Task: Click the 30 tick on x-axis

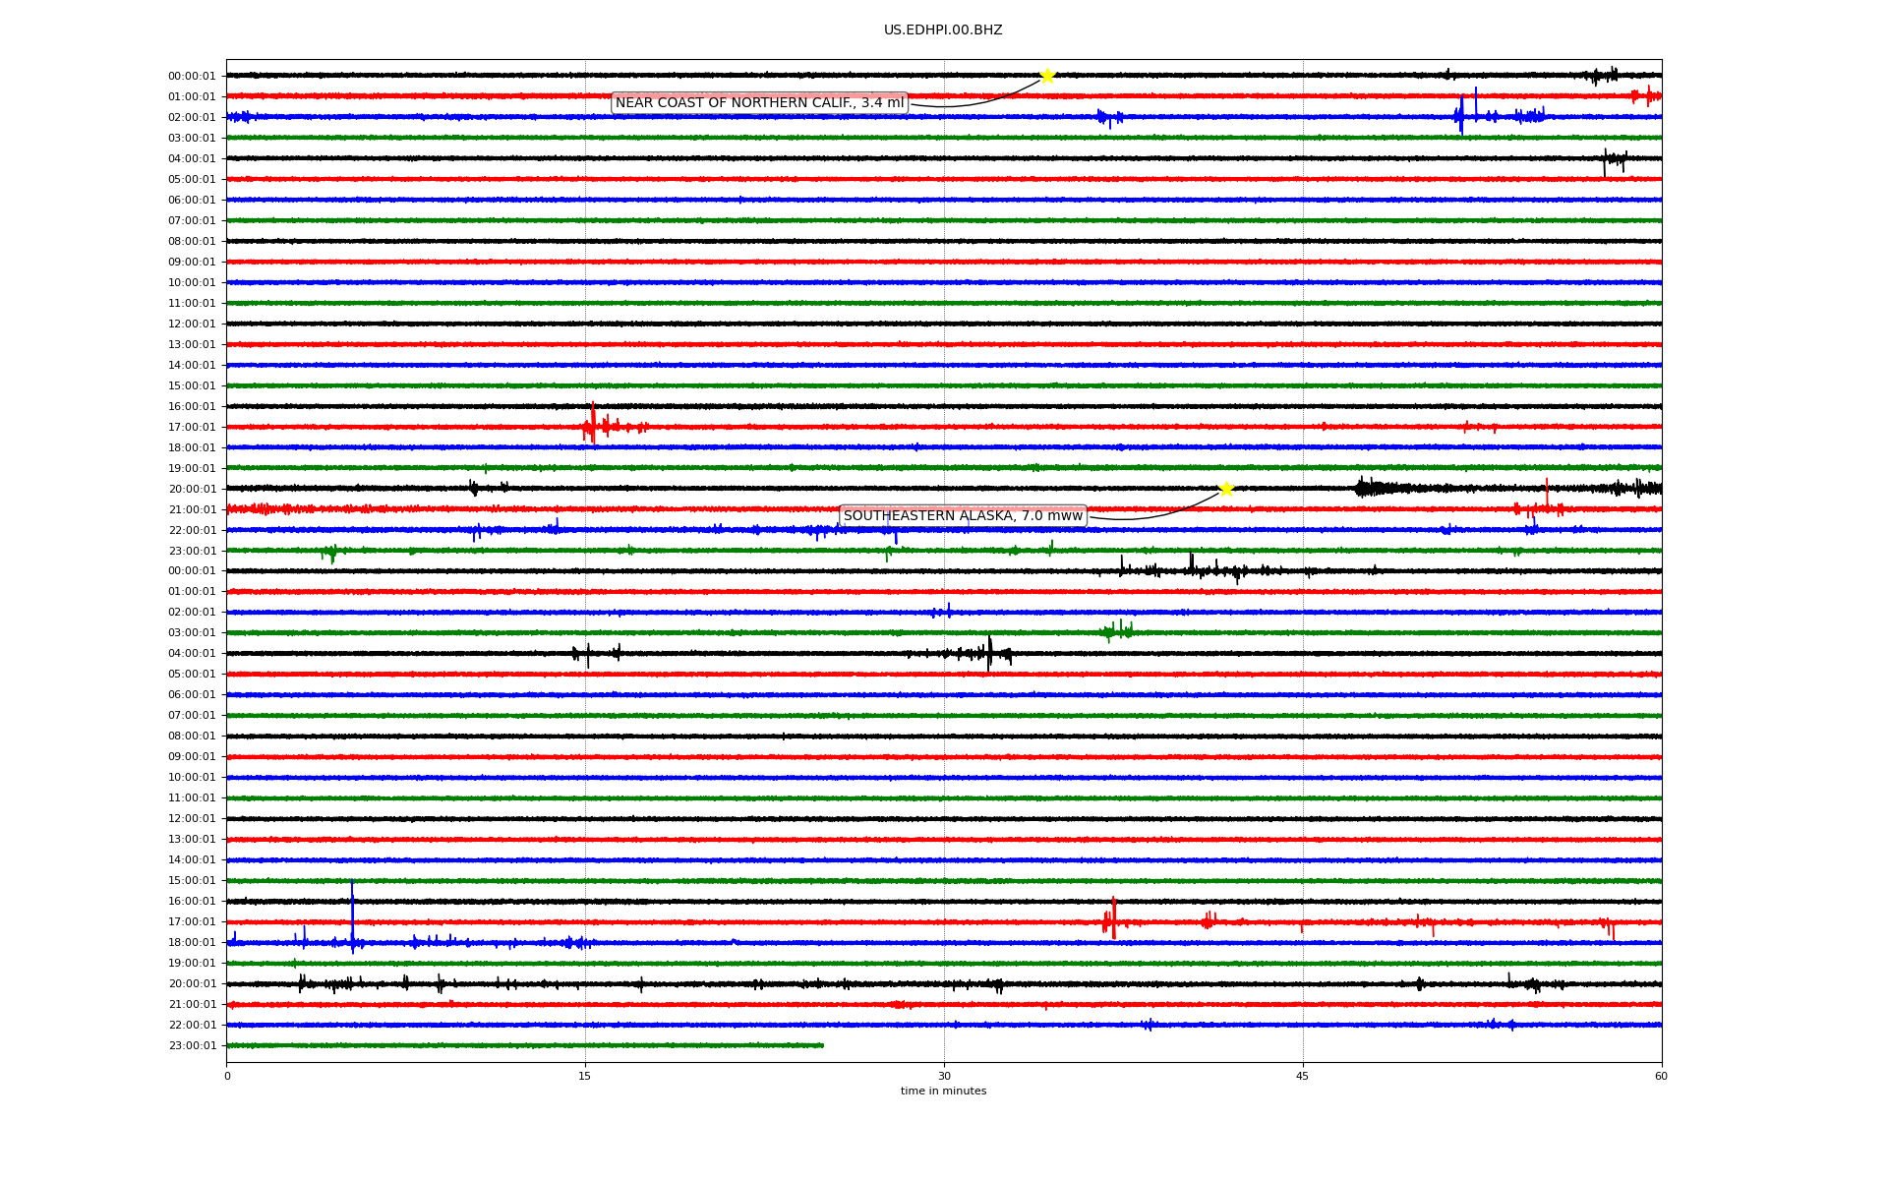Action: [x=944, y=1076]
